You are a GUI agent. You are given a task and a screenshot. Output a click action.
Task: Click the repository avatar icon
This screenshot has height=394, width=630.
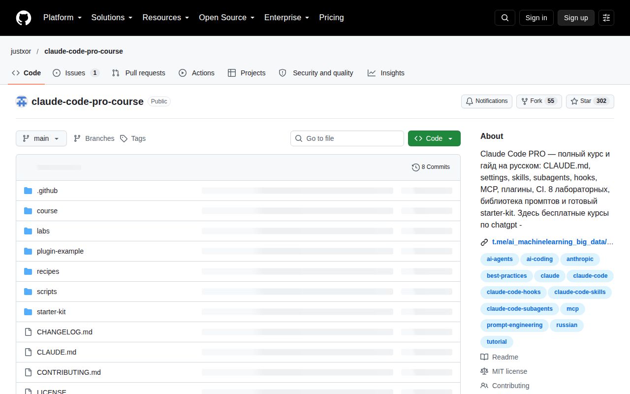pos(22,101)
